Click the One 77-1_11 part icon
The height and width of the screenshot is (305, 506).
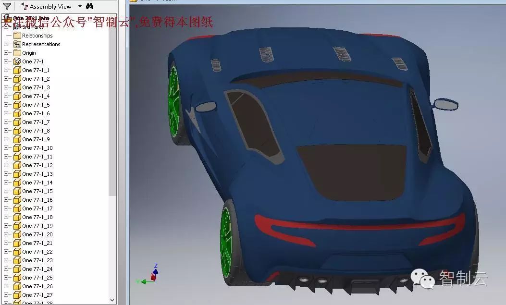(17, 157)
